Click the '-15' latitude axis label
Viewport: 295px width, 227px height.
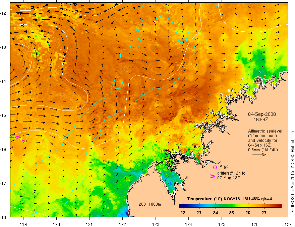(x=4, y=115)
